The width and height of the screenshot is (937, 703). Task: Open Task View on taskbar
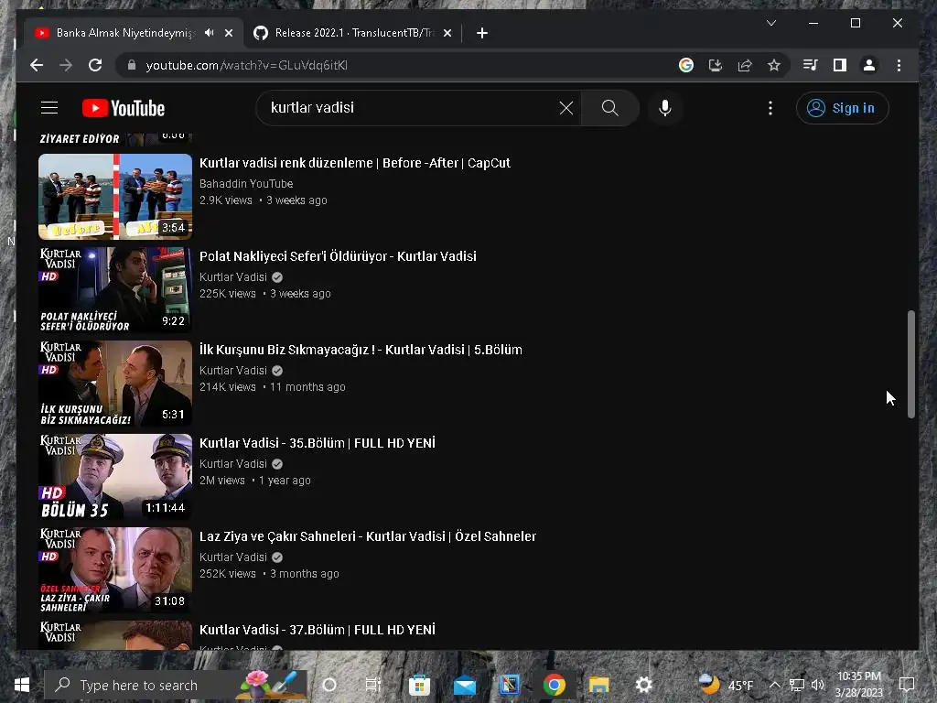click(373, 685)
